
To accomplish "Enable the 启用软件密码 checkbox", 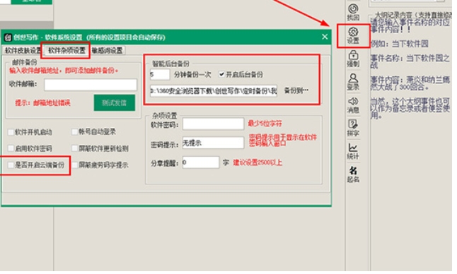I will click(11, 148).
